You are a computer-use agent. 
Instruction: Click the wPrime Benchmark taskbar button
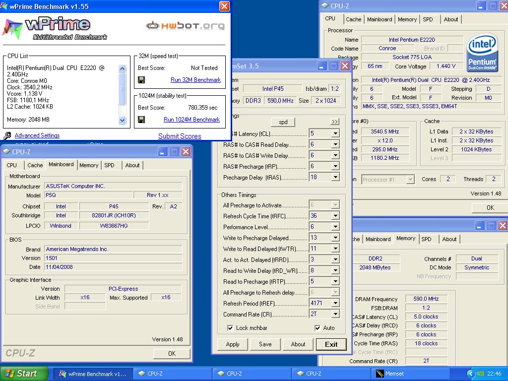tap(93, 374)
